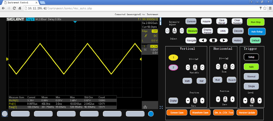Rotate Horizontal Zoom knob counterclockwise

218,67
